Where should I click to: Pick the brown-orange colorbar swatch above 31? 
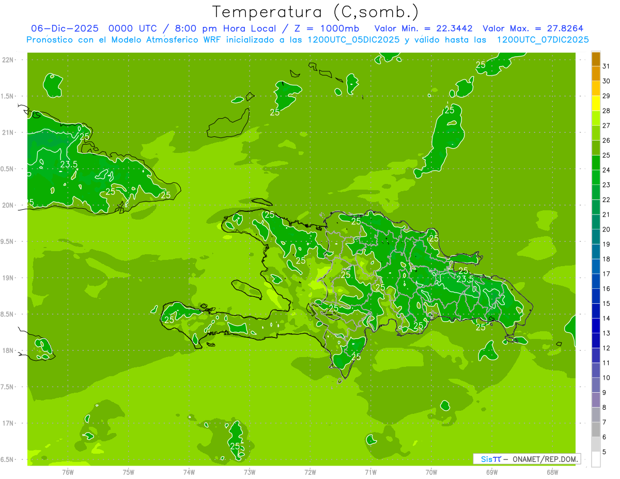click(596, 59)
